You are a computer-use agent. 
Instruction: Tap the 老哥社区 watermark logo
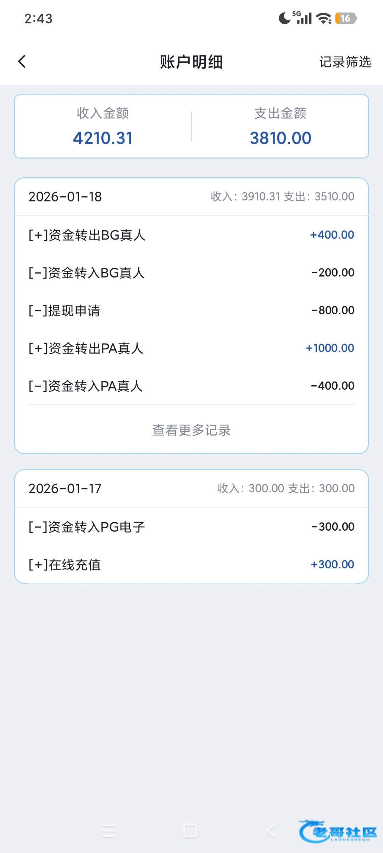pos(338,831)
